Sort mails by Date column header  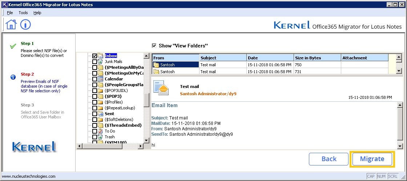tap(270, 58)
